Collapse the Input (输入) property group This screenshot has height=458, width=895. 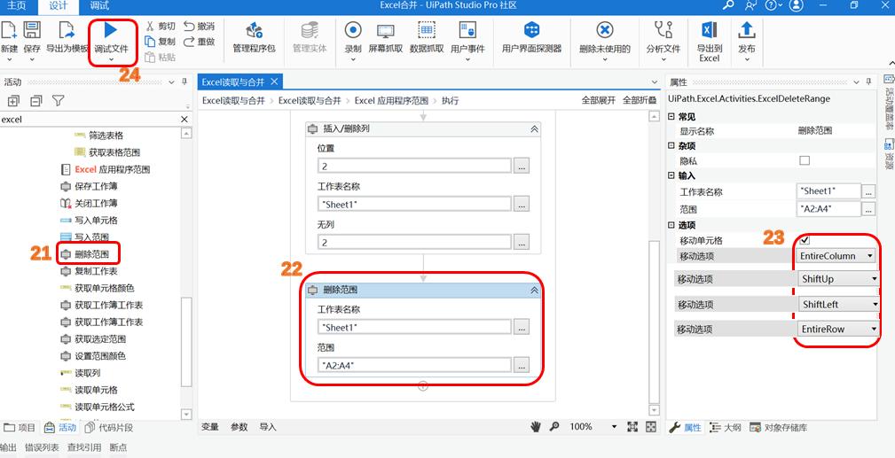click(x=671, y=175)
